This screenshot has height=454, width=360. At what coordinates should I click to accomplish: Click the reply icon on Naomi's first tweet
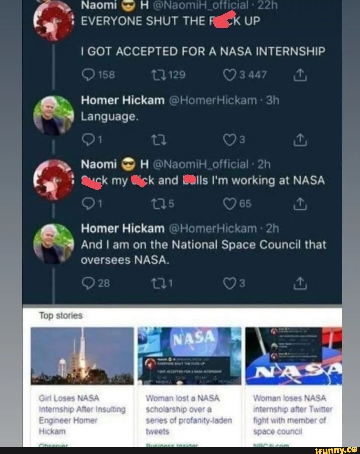point(88,74)
